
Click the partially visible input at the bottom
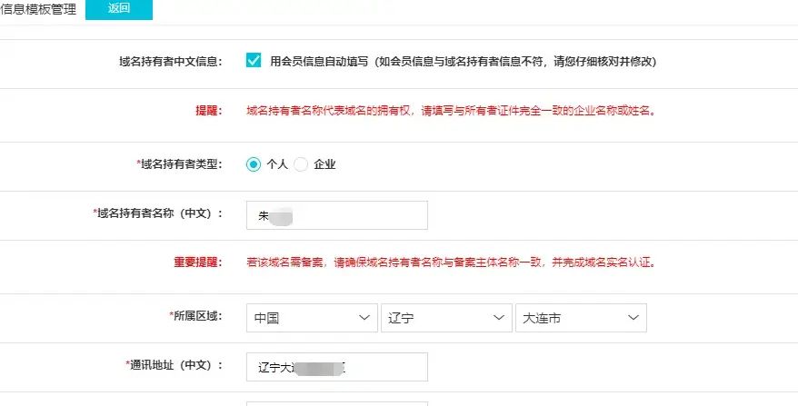(336, 402)
